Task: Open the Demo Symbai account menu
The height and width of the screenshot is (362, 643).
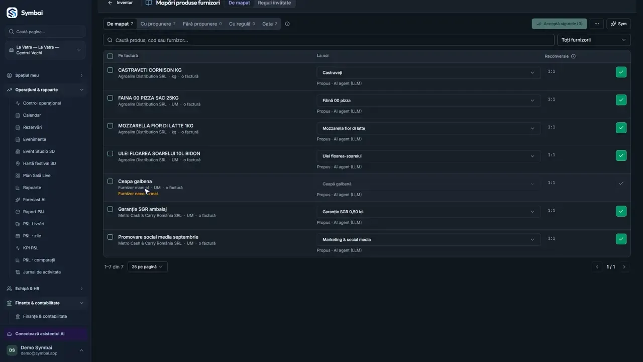Action: point(46,350)
